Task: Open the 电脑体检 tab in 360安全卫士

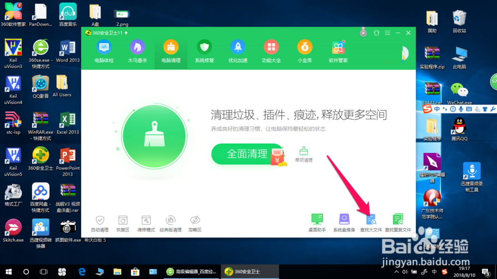Action: pyautogui.click(x=104, y=52)
